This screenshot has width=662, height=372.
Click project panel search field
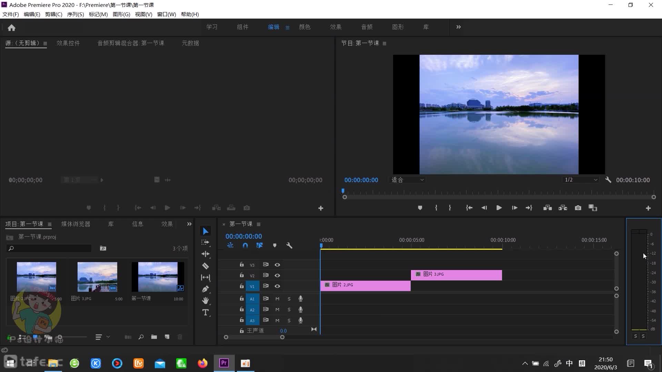[x=49, y=248]
